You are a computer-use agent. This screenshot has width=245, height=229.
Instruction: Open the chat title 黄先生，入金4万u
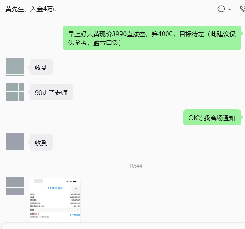[x=31, y=9]
